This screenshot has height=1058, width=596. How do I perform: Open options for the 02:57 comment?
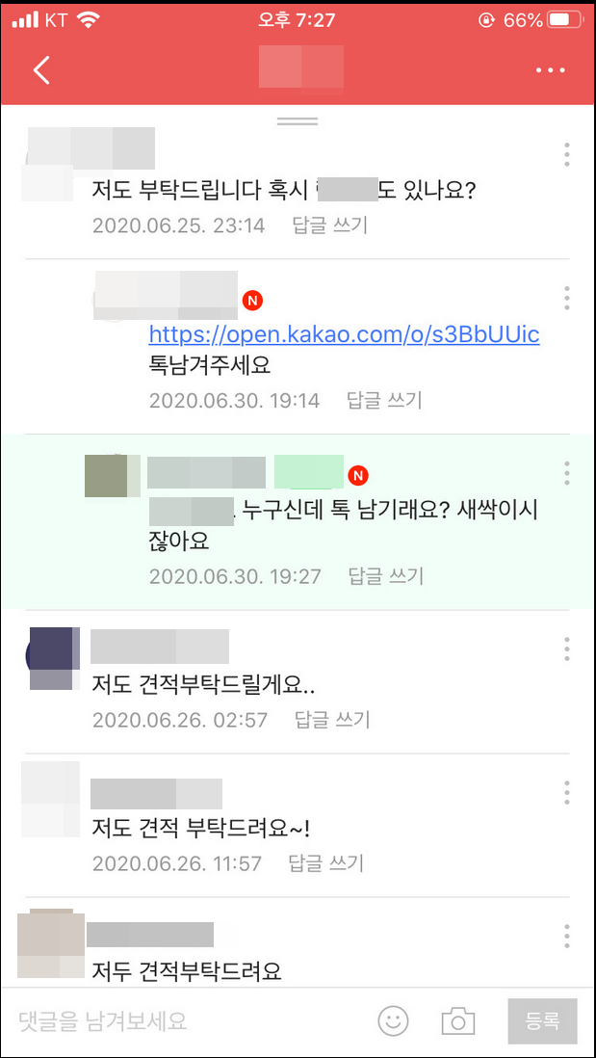coord(567,649)
